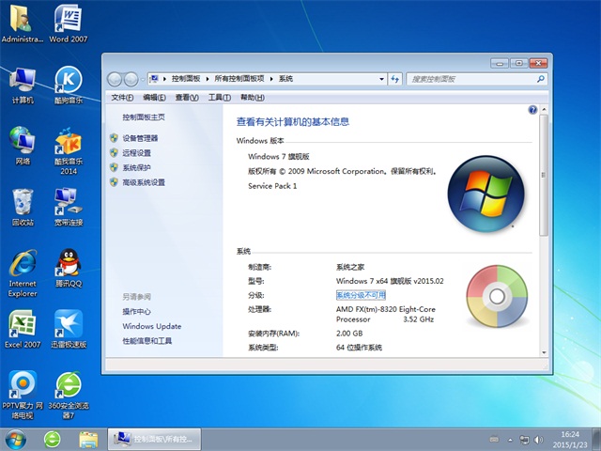Open 操作中心 link
Screen dimensions: 601x451
coord(136,311)
